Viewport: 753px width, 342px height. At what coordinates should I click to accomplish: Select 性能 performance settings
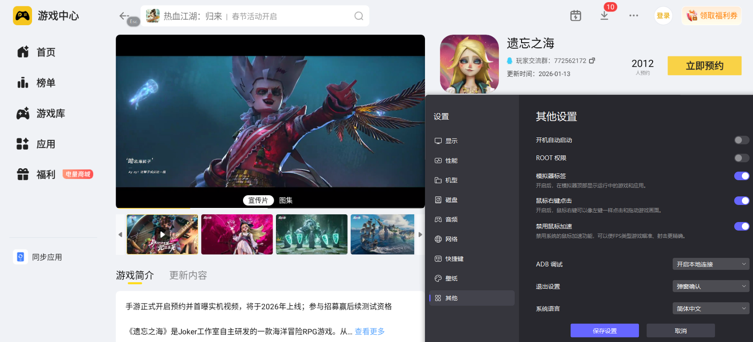coord(472,161)
